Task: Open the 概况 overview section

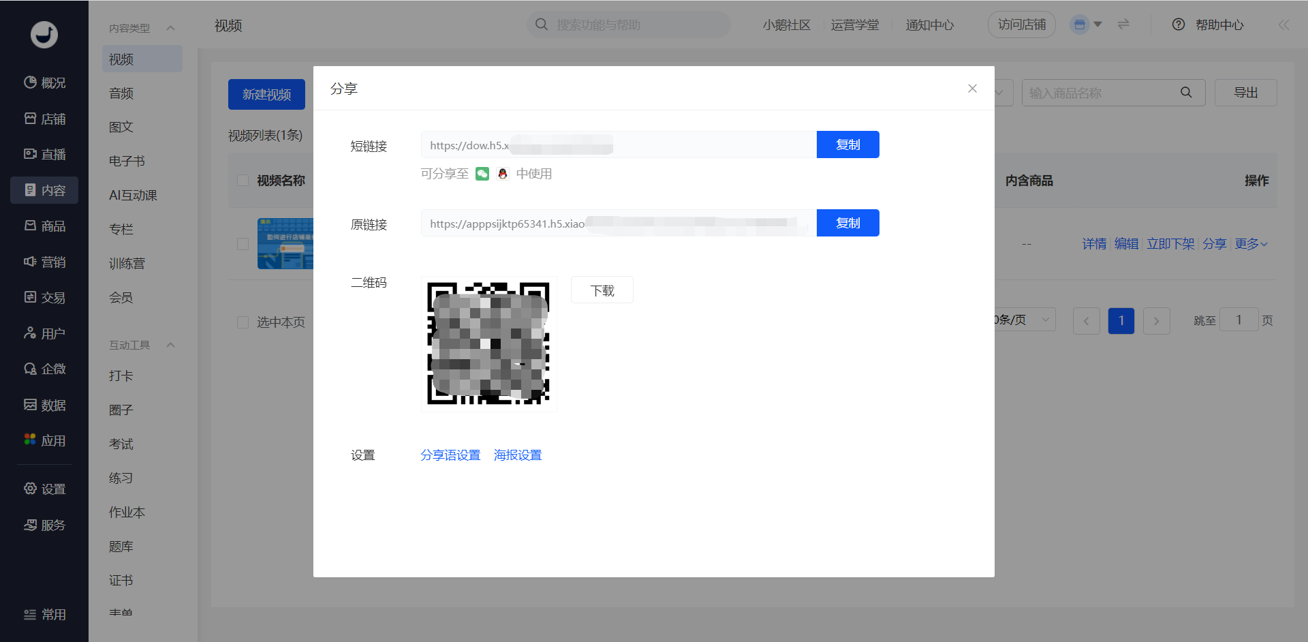Action: point(44,82)
